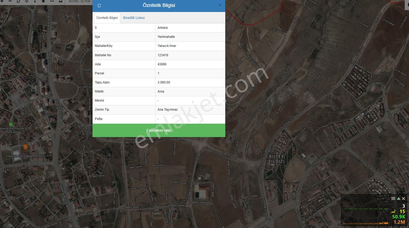Open the overlay widget hamburger menu
This screenshot has width=409, height=228.
(x=393, y=198)
